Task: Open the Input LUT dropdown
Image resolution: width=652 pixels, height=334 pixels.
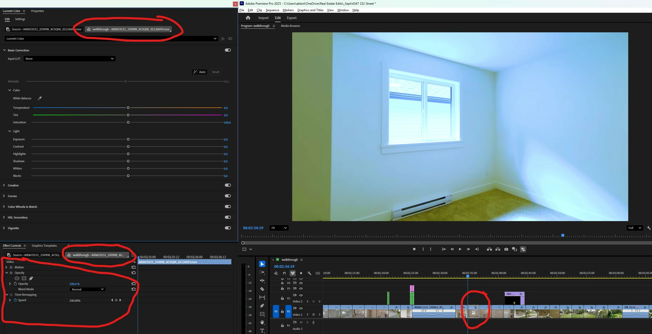Action: click(69, 59)
